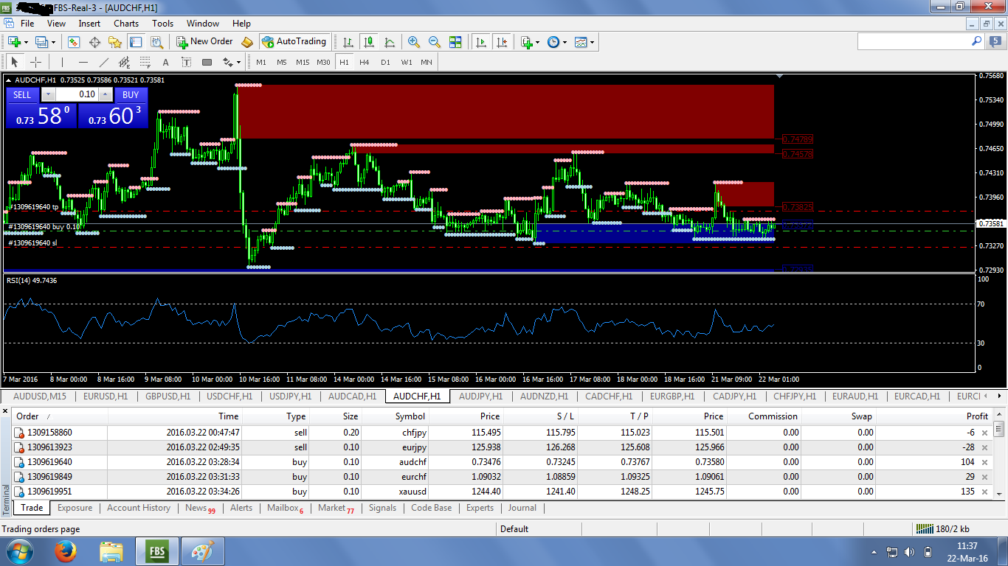
Task: Open a new chart via toolbar icon
Action: tap(13, 42)
